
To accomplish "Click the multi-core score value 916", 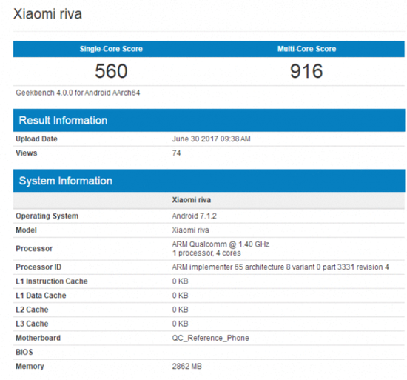I will 306,71.
